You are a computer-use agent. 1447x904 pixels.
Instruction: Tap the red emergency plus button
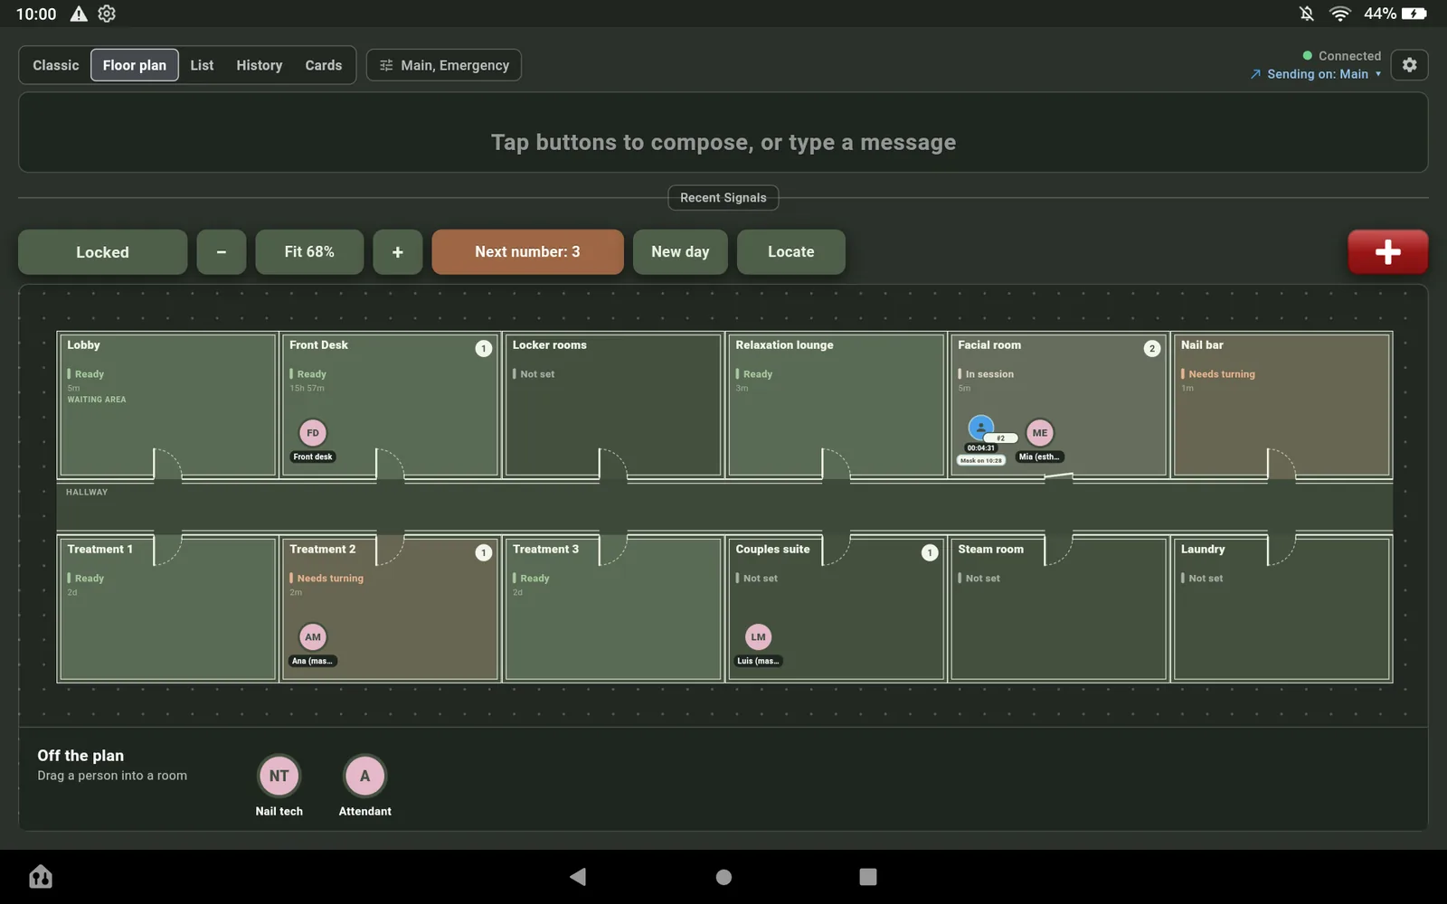coord(1387,251)
